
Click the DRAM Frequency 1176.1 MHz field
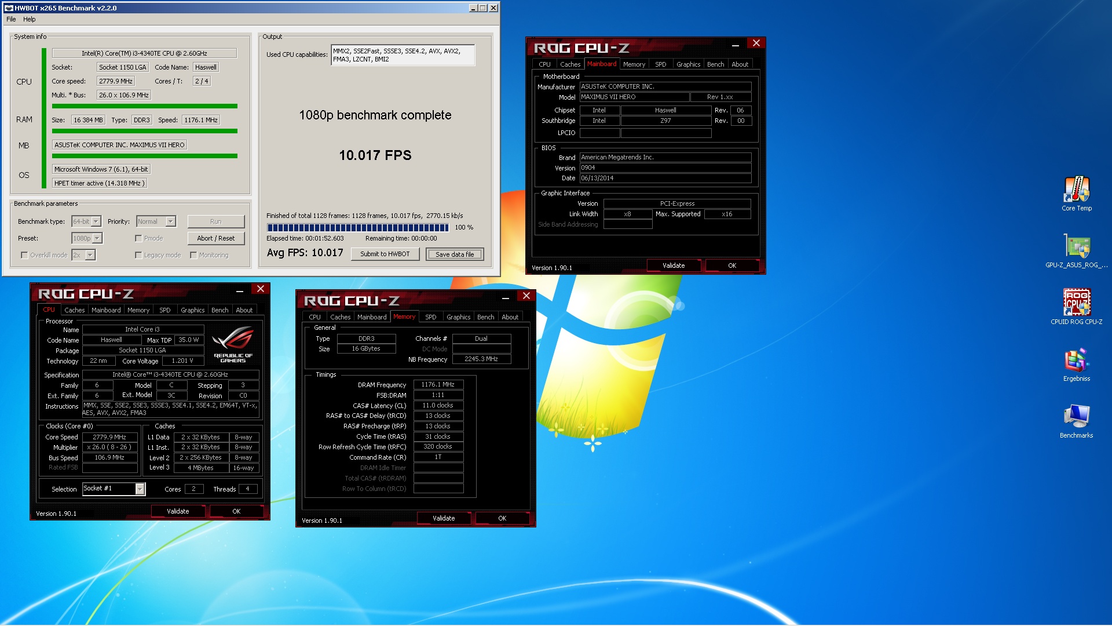coord(438,384)
